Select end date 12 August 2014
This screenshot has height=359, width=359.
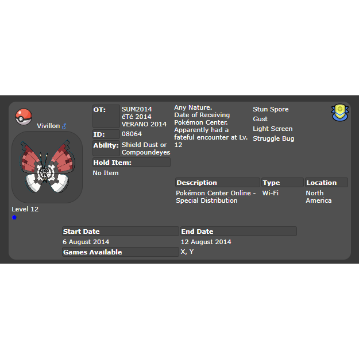(206, 242)
